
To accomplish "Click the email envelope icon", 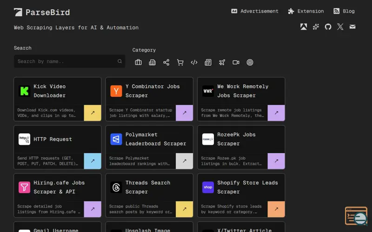I will (x=352, y=26).
